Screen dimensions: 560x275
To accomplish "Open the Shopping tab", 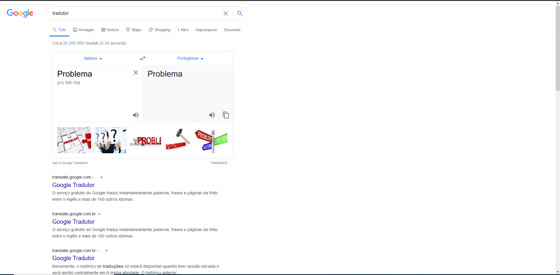I will [x=159, y=30].
